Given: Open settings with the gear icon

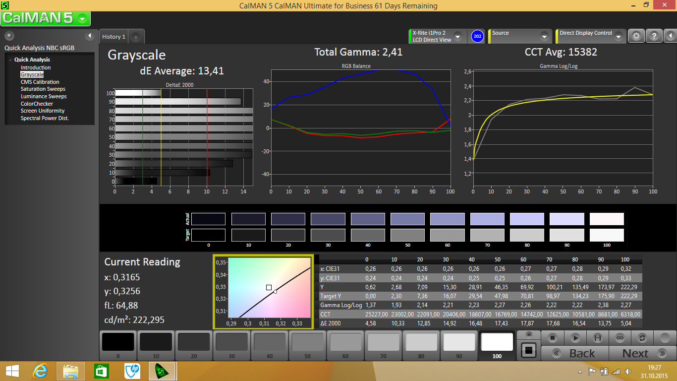Looking at the screenshot, I should click(x=636, y=36).
